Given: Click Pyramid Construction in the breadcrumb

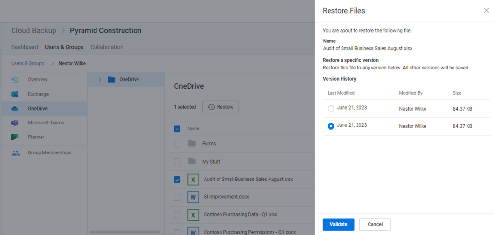Looking at the screenshot, I should pyautogui.click(x=106, y=30).
